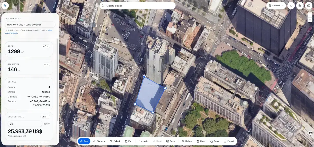Export the measurement data
The image size is (314, 147).
[x=229, y=141]
